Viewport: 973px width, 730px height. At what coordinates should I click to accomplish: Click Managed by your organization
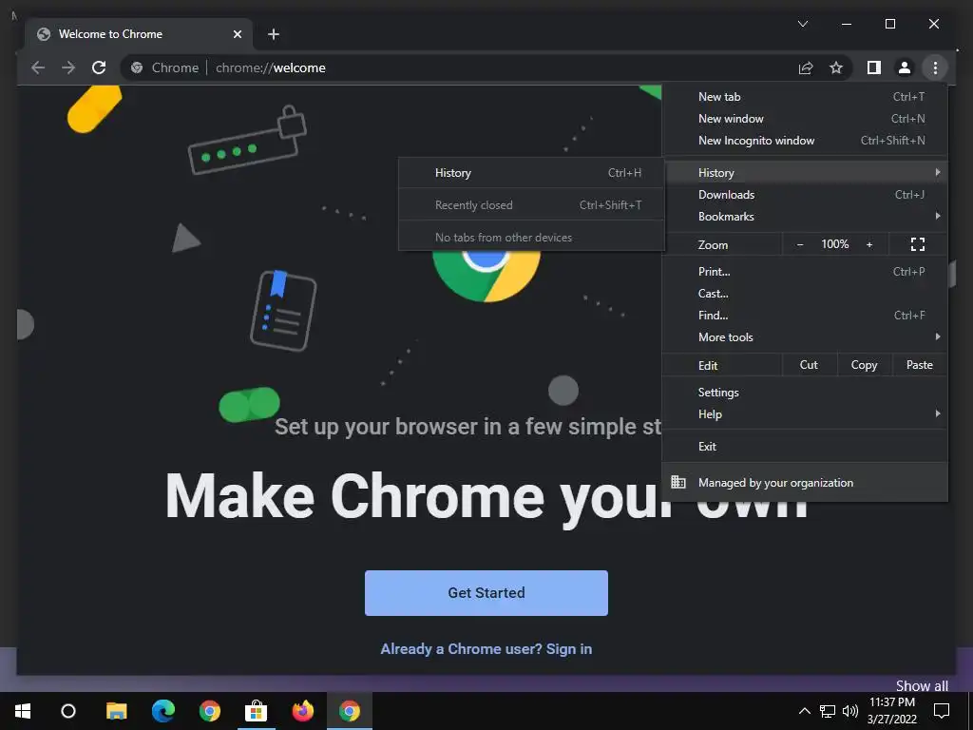click(x=805, y=482)
